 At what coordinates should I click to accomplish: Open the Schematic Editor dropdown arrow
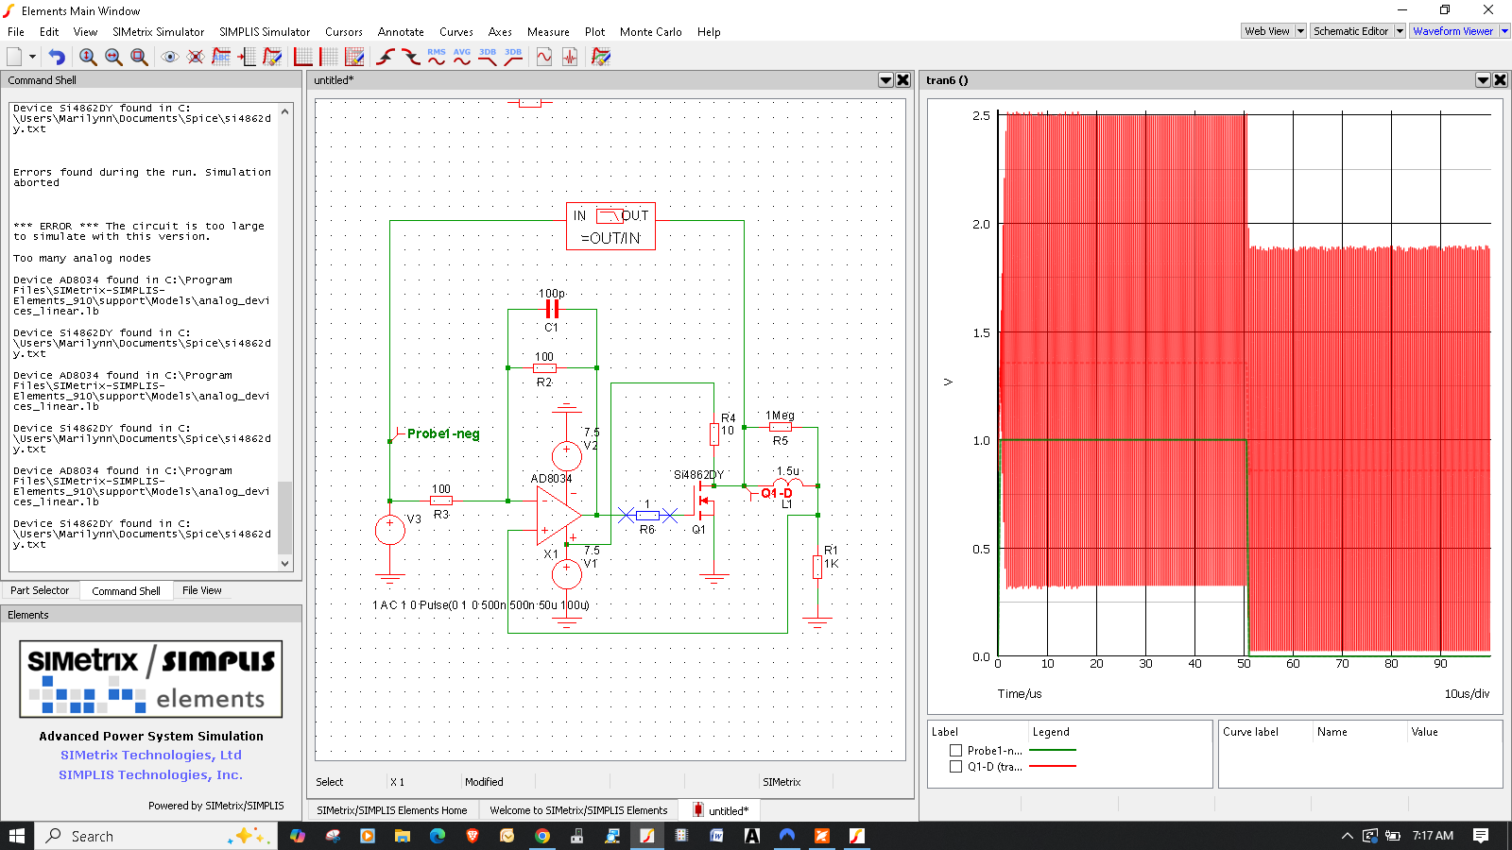(x=1400, y=31)
